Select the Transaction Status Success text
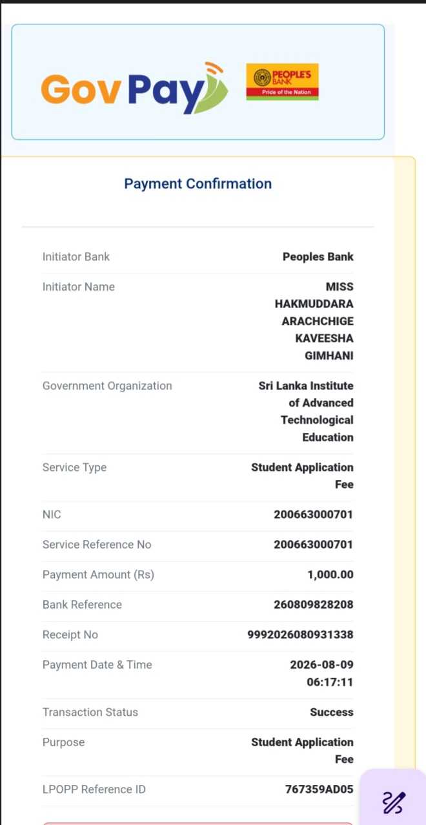 point(332,712)
